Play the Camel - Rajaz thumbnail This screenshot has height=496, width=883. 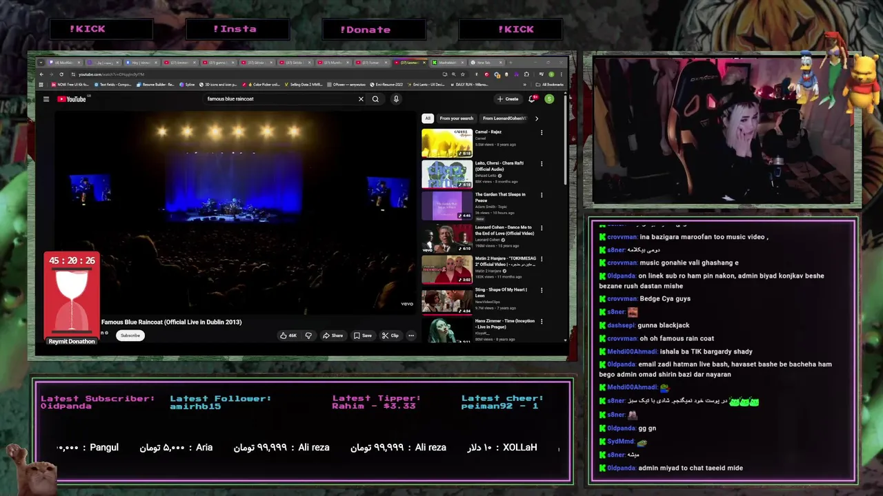click(447, 143)
